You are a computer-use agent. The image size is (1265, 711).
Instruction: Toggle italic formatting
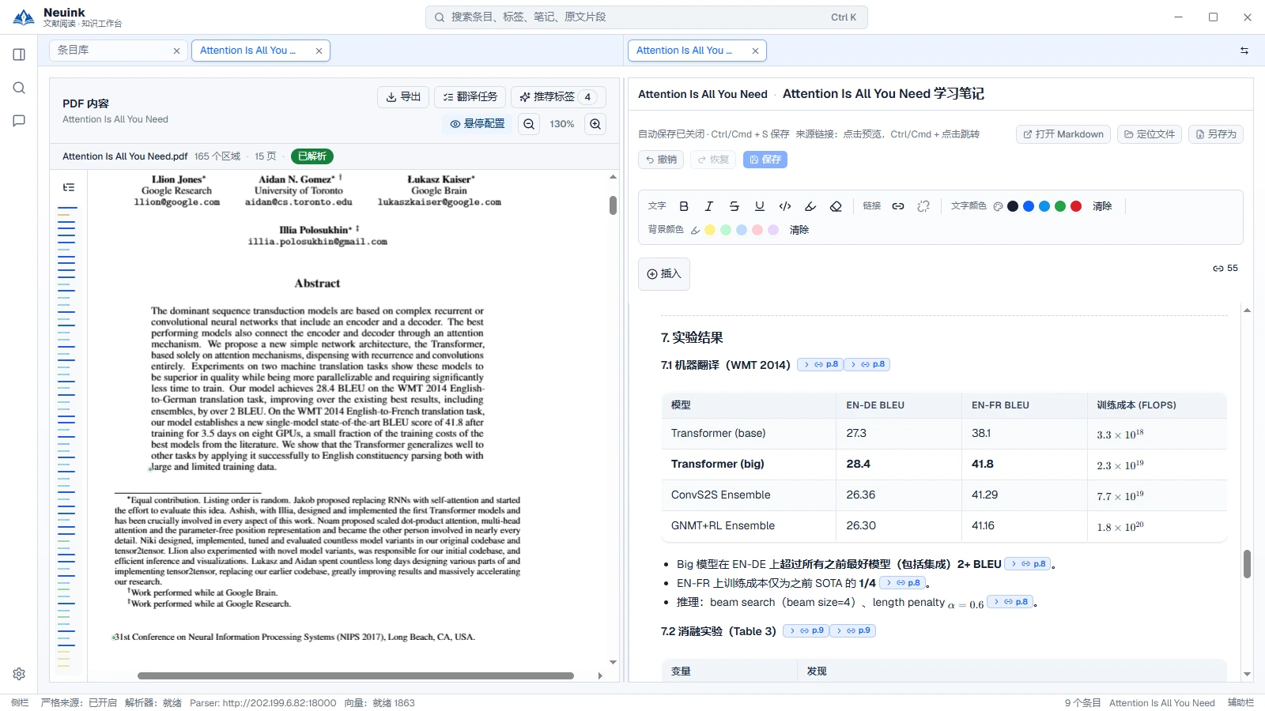coord(709,206)
